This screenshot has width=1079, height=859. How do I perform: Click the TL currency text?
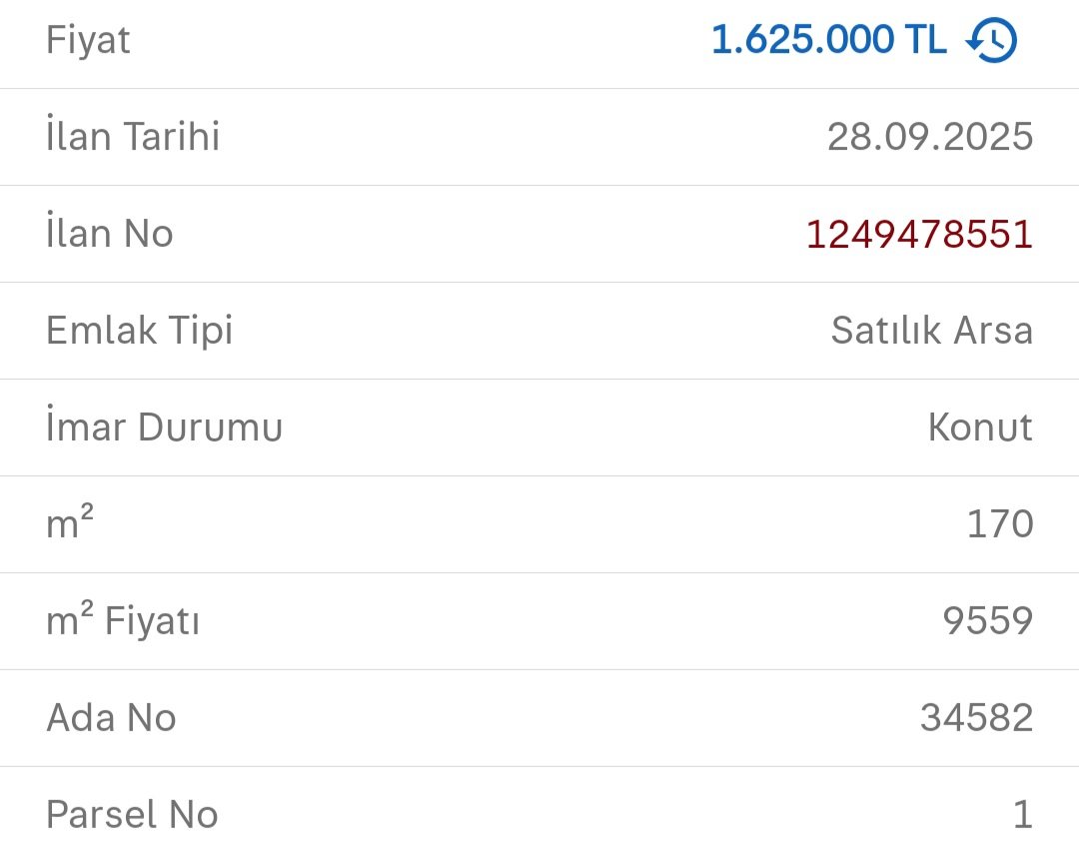coord(924,40)
